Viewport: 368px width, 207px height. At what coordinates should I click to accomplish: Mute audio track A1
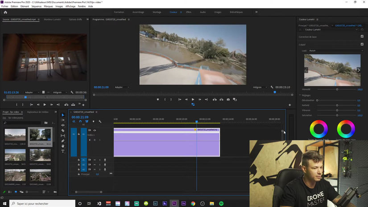point(95,160)
